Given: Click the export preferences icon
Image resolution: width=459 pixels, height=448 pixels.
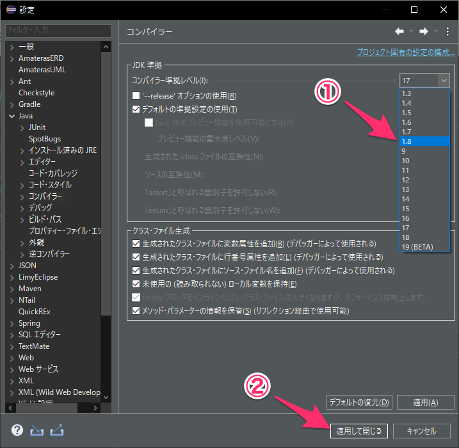Looking at the screenshot, I should (57, 431).
